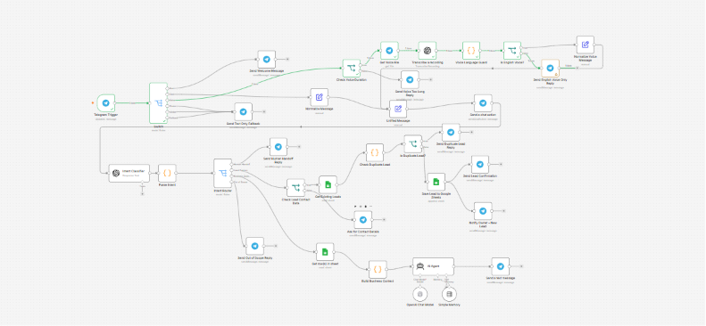Add node after Send Duplicate Lead Reply
Image resolution: width=706 pixels, height=326 pixels.
coord(471,133)
